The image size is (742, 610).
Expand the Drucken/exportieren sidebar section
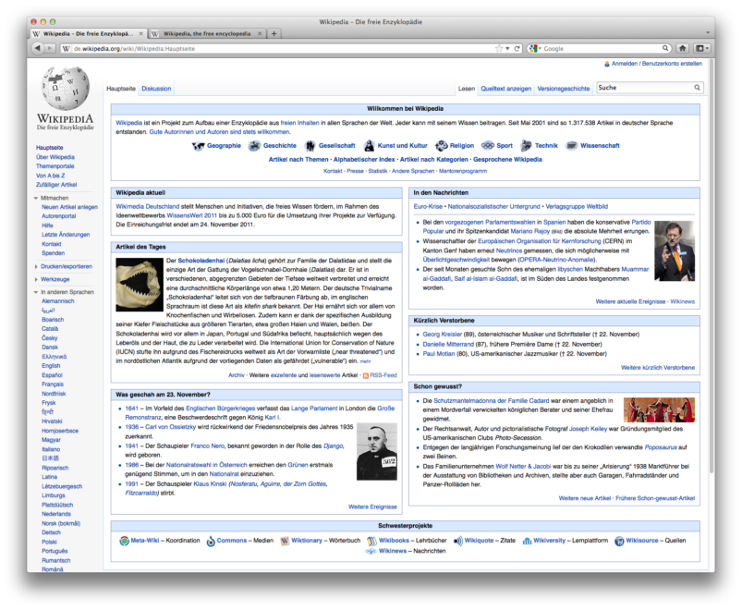[36, 267]
